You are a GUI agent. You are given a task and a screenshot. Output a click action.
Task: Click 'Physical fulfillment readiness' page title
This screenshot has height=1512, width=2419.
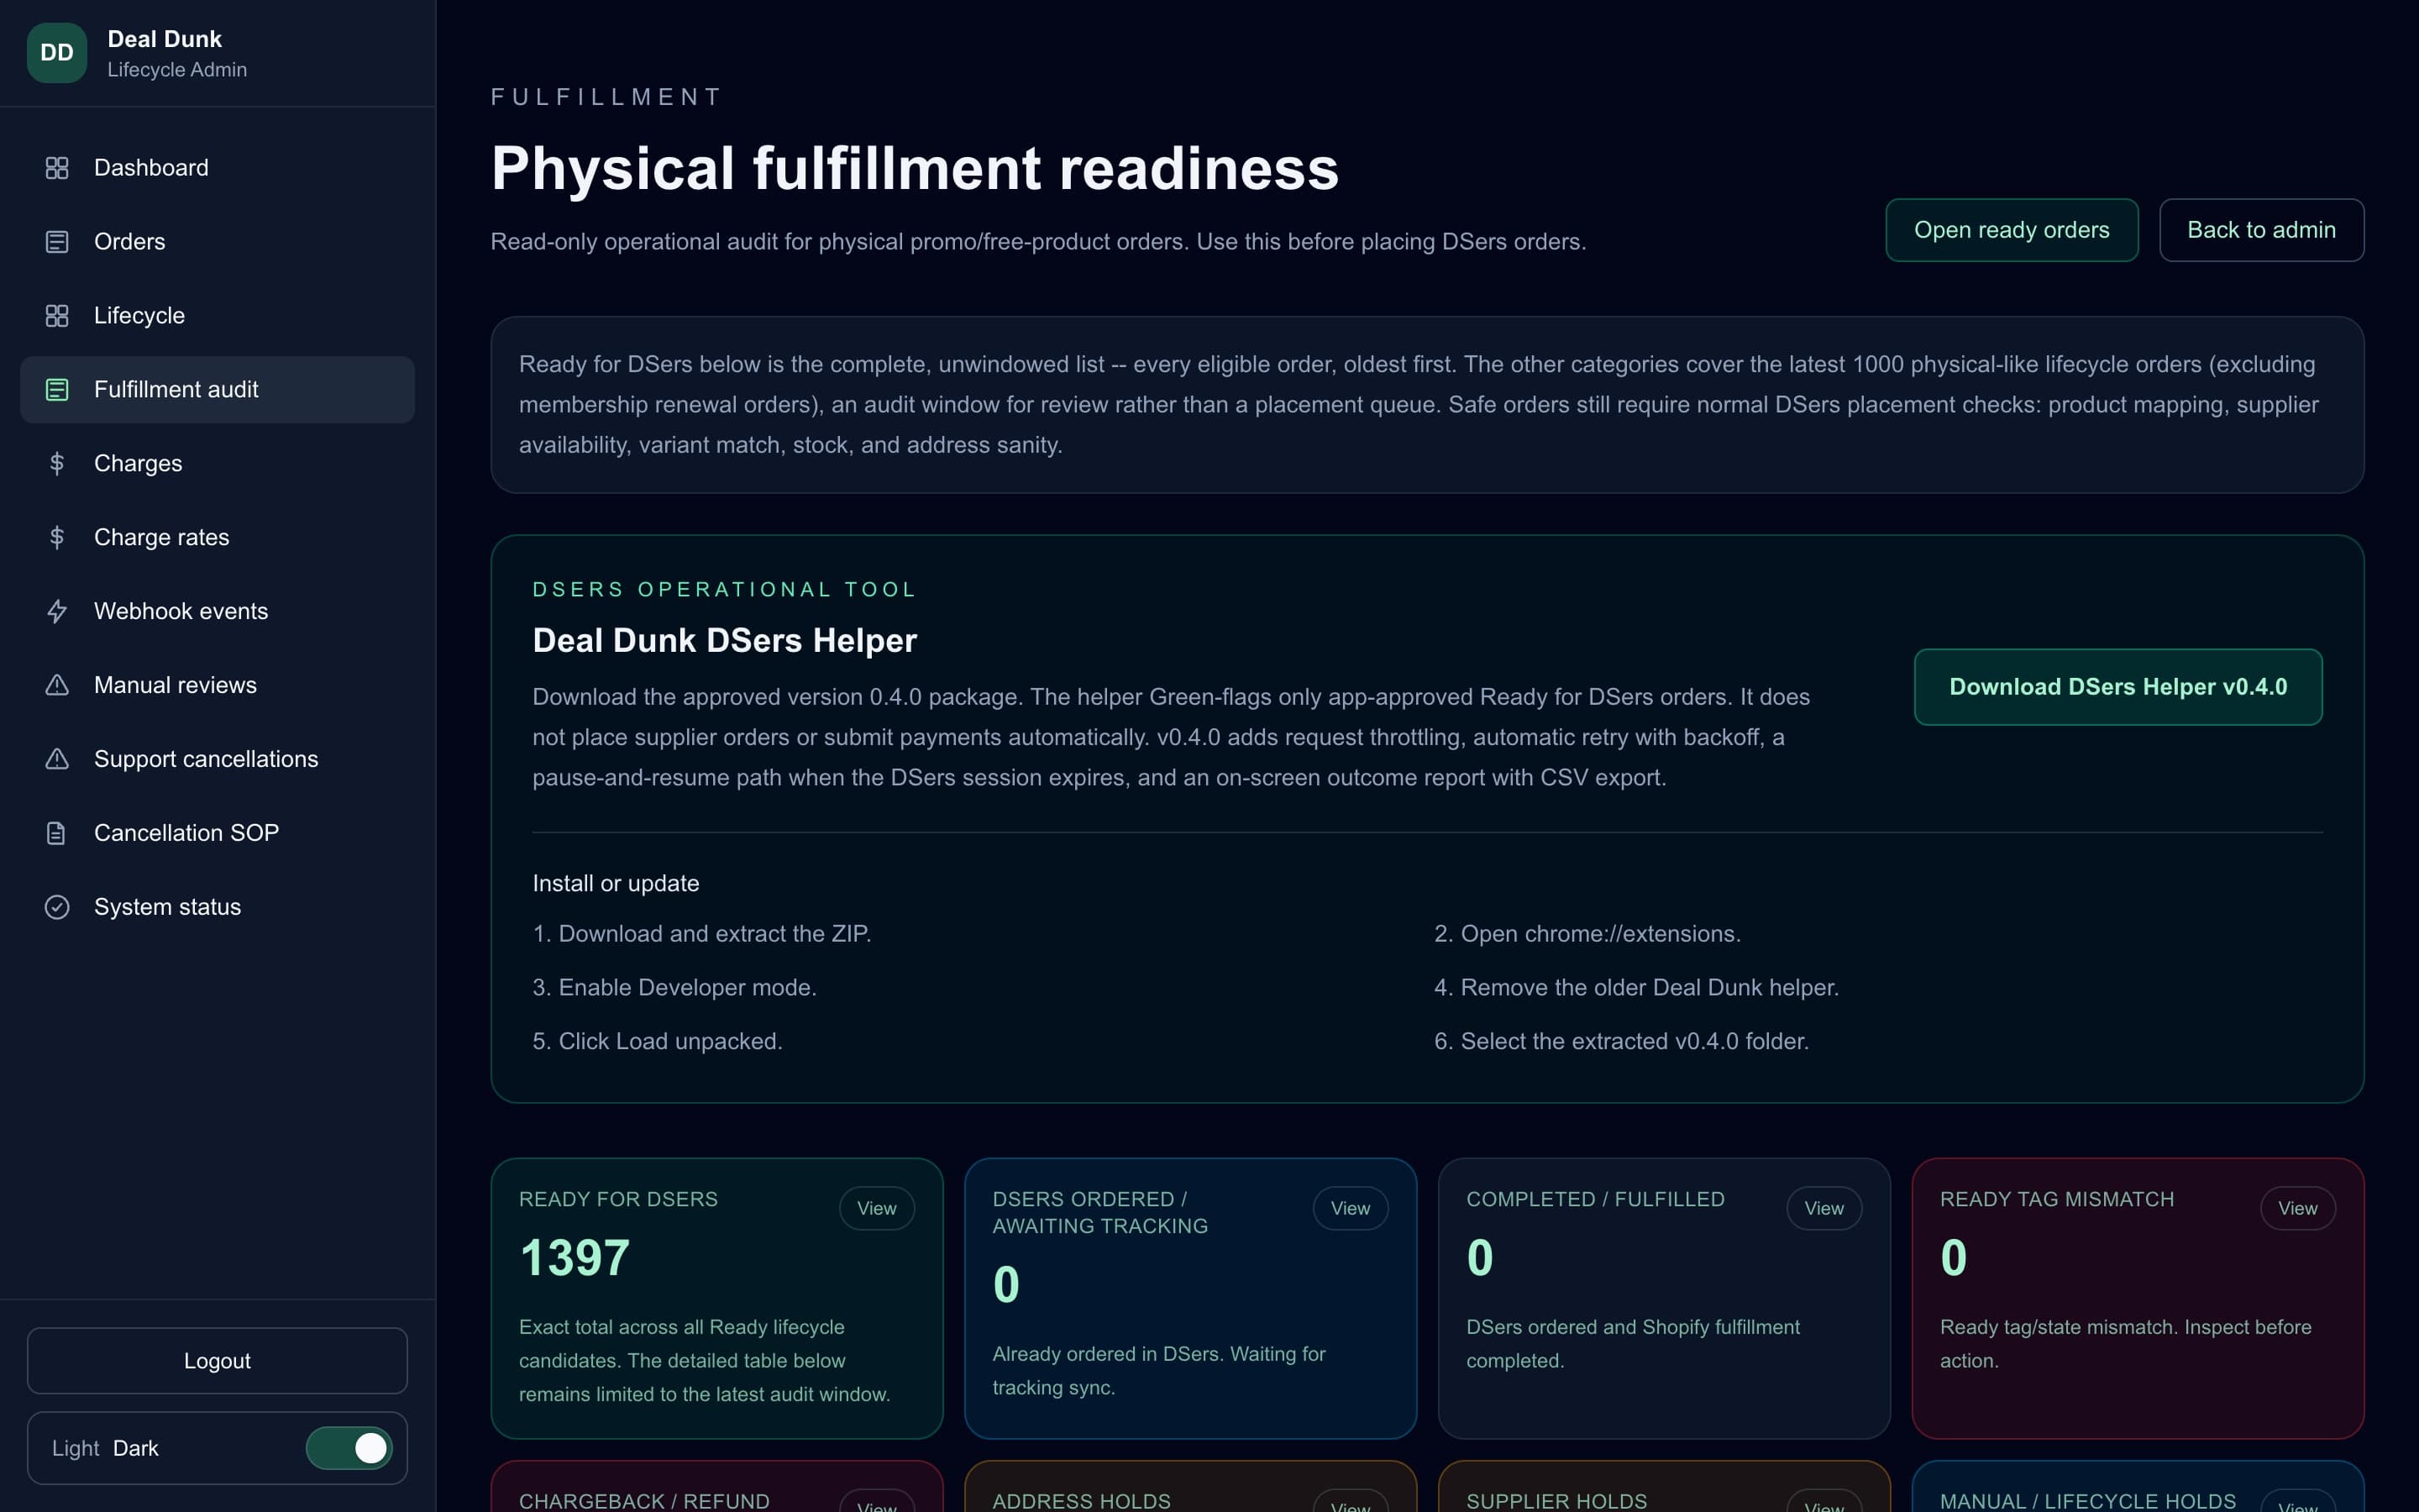[915, 168]
